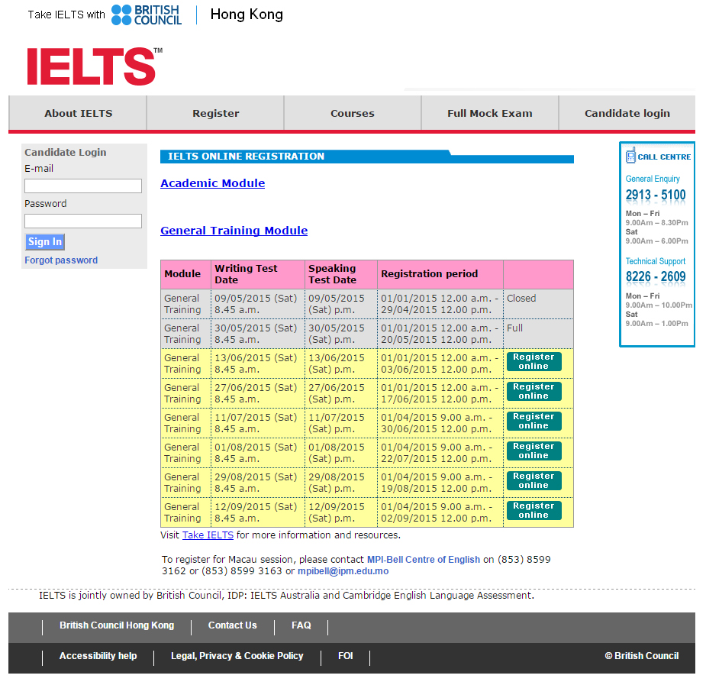Focus the E-mail input field
The width and height of the screenshot is (706, 685).
click(x=83, y=186)
